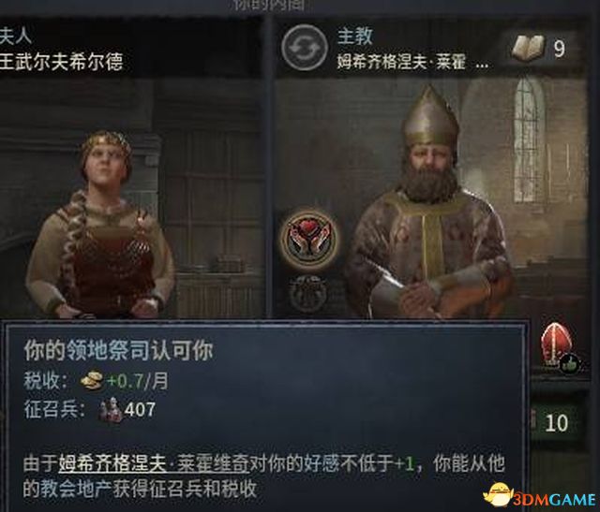The width and height of the screenshot is (600, 512).
Task: Click the replace councillor circular arrows icon
Action: tap(304, 48)
